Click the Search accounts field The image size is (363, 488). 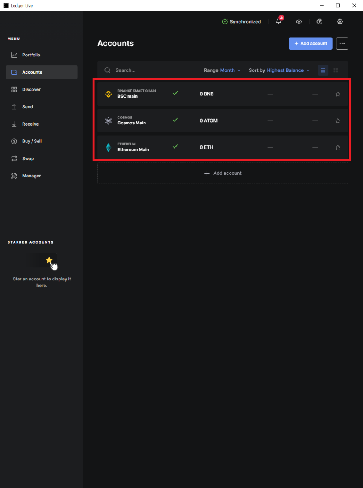(x=150, y=70)
